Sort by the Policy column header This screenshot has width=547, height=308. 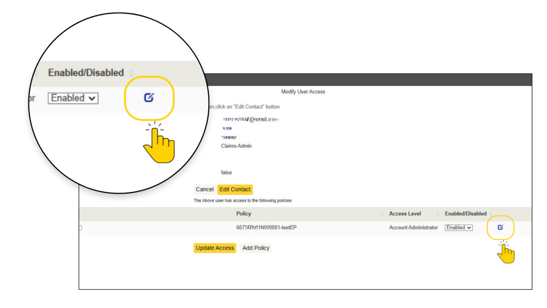(x=244, y=214)
